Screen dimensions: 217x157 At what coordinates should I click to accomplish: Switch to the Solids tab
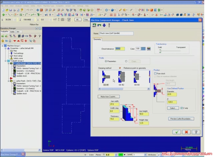coord(12,32)
